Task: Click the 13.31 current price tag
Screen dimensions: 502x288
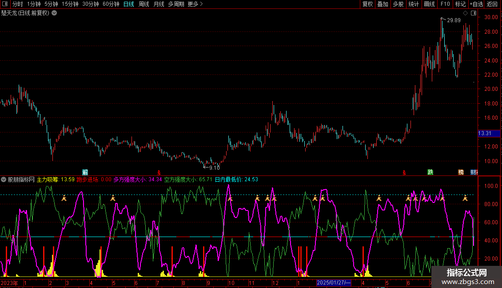Action: 484,133
